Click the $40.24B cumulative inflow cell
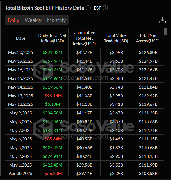This screenshot has height=180, width=171. pos(84,156)
